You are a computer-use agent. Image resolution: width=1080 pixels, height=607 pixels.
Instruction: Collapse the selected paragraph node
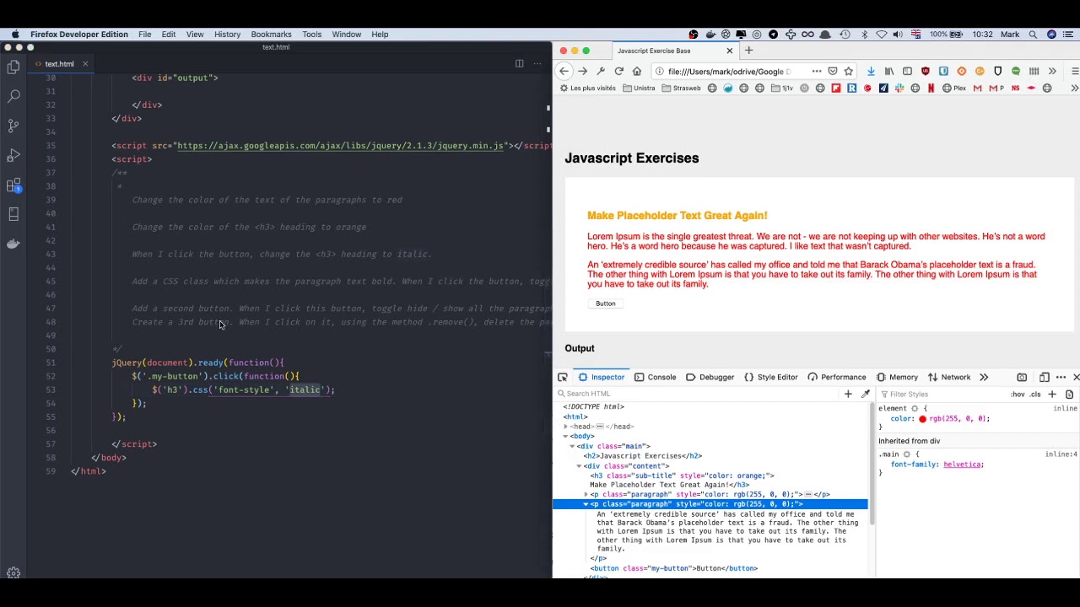pos(586,504)
